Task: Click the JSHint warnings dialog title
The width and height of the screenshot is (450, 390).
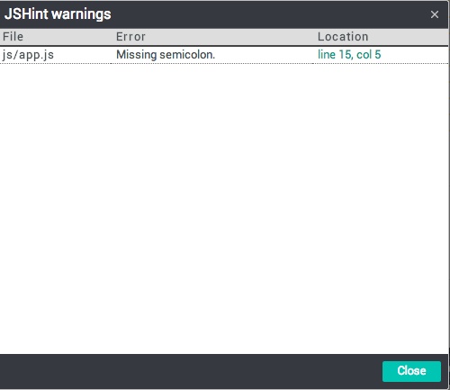Action: 58,14
